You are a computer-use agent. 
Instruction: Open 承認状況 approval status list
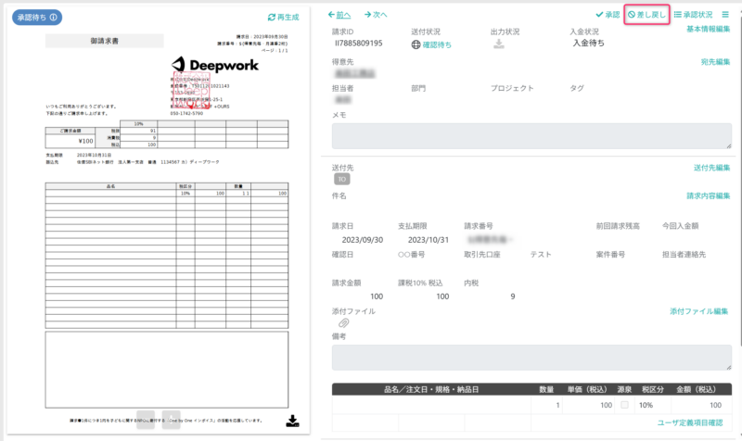click(693, 15)
